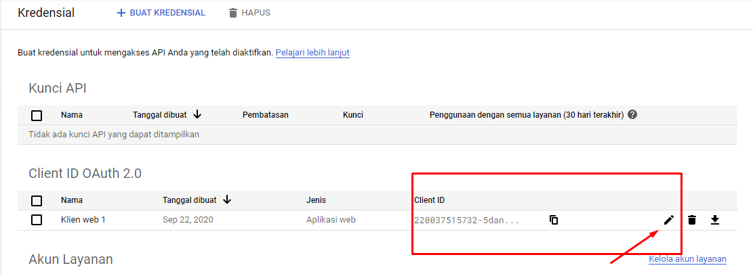
Task: Open the Klien web 1 client name
Action: [83, 220]
